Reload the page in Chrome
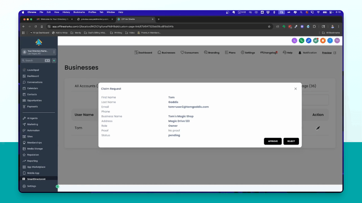The image size is (362, 203). click(36, 27)
